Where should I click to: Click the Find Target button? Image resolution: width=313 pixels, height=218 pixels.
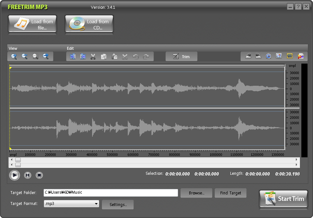[230, 193]
